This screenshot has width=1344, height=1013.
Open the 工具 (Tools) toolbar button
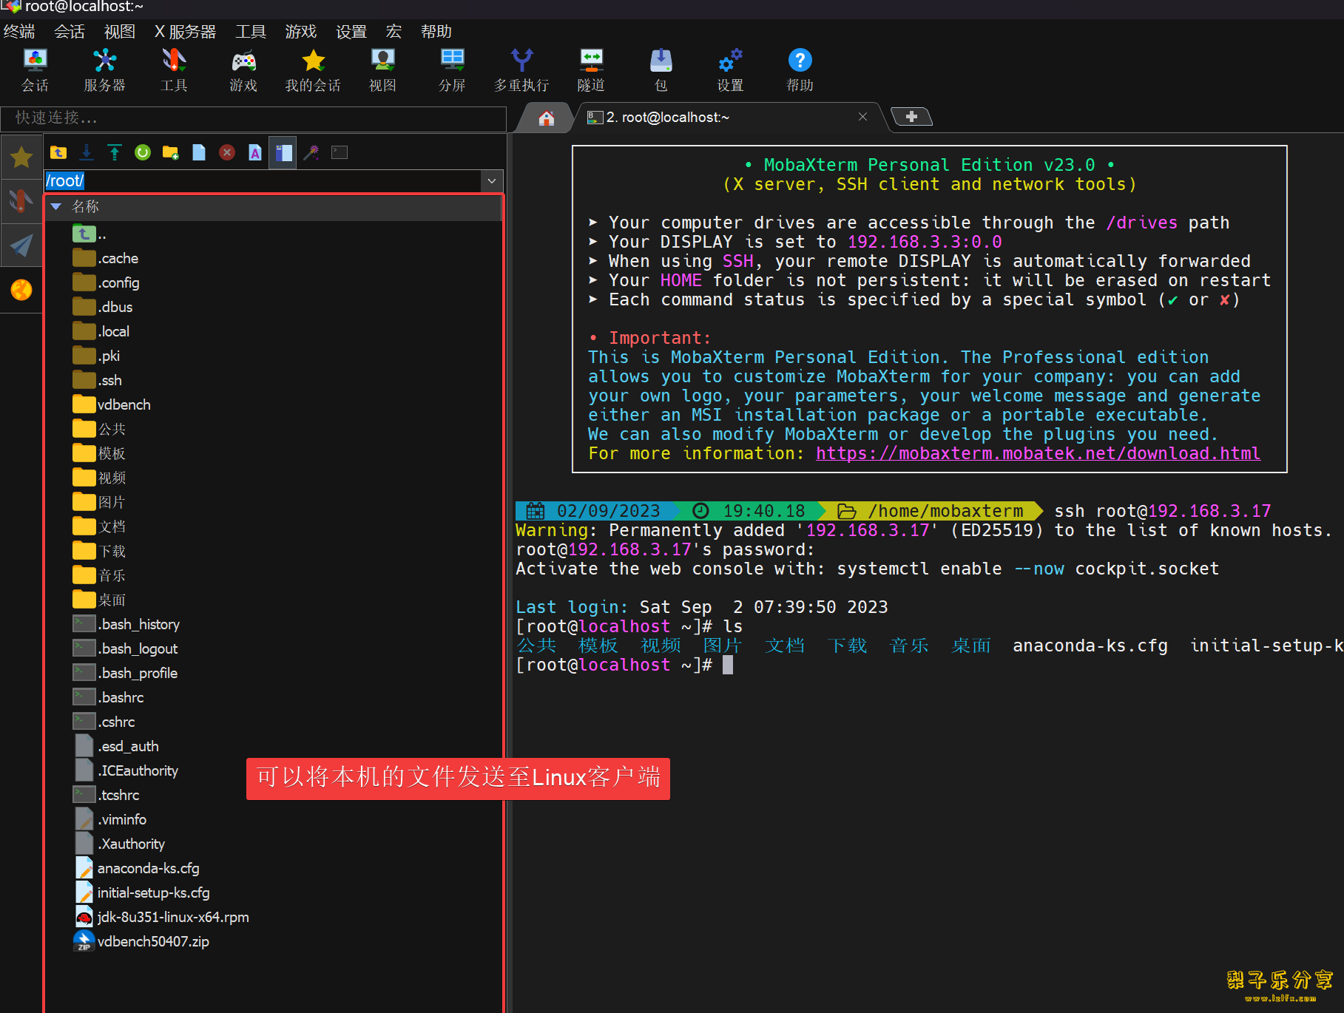(x=174, y=70)
